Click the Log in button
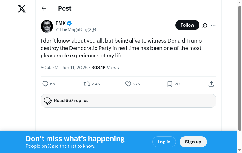The width and height of the screenshot is (242, 153). click(164, 142)
